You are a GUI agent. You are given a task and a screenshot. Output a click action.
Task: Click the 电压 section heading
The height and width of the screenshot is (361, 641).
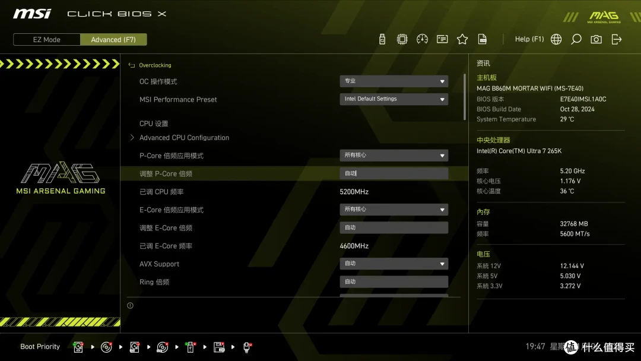coord(483,254)
